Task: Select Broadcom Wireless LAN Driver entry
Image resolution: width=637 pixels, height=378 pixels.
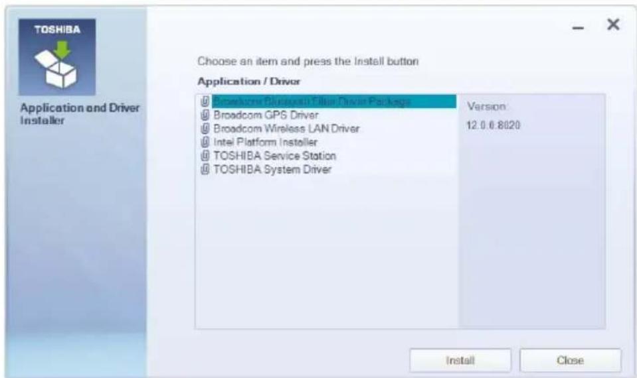Action: tap(286, 129)
